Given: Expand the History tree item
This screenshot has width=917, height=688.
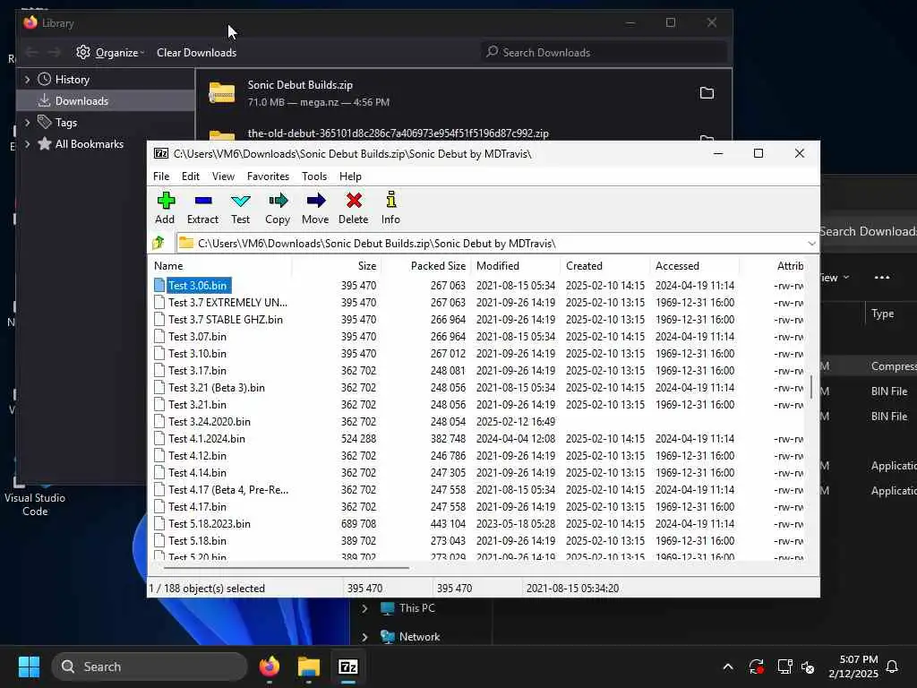Looking at the screenshot, I should click(28, 79).
